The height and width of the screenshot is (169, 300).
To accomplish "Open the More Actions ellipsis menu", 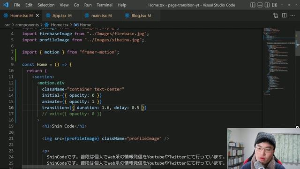I will point(292,15).
